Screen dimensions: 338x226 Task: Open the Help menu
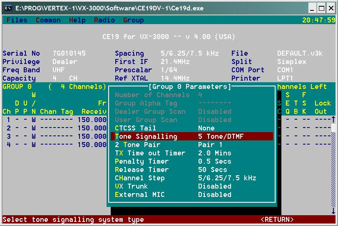(77, 20)
